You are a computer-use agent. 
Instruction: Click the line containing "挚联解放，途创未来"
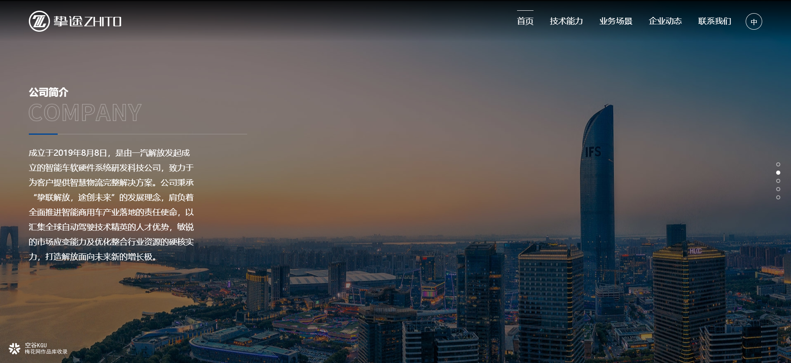coord(111,197)
